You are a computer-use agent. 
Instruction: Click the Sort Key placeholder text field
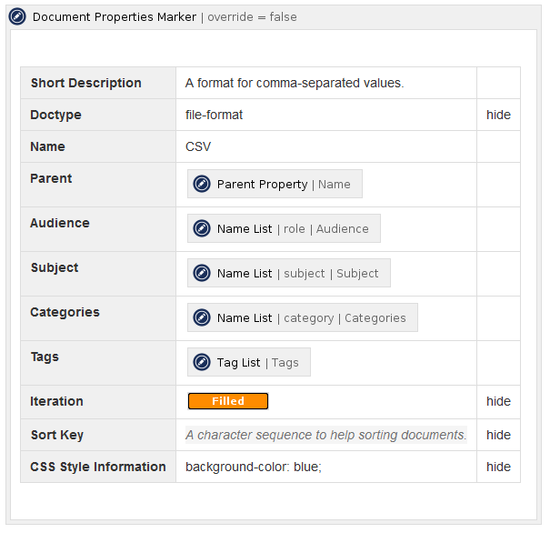pos(325,435)
